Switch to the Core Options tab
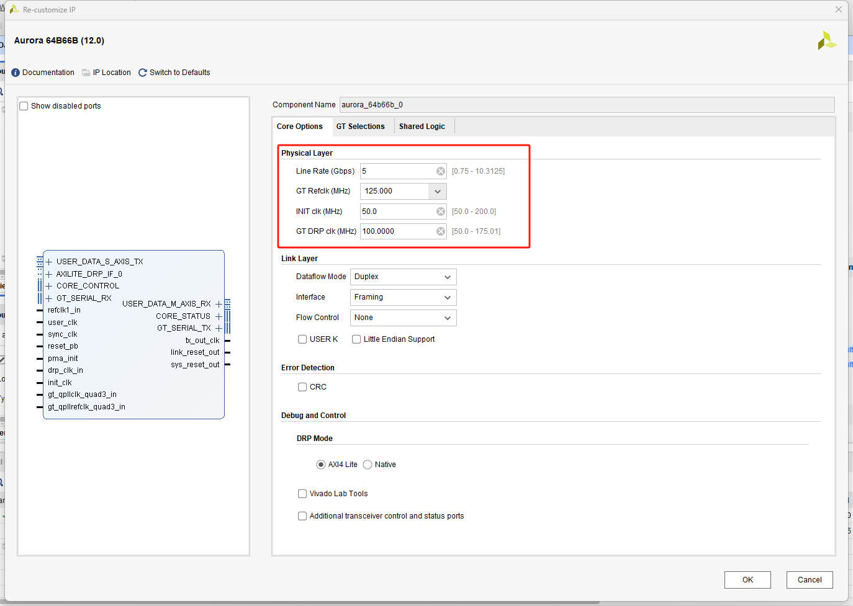The height and width of the screenshot is (606, 853). point(300,127)
